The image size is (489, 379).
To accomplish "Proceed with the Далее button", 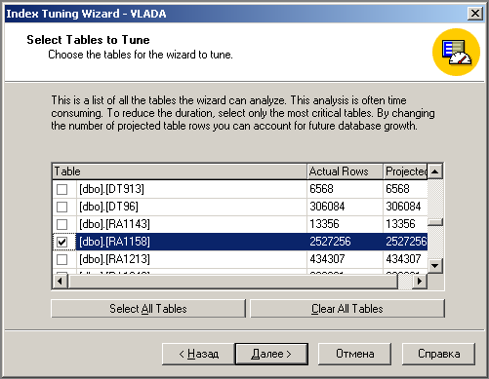I will tap(271, 354).
